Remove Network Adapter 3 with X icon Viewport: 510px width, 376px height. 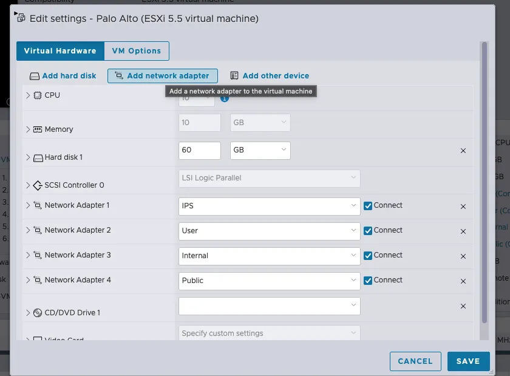[463, 256]
